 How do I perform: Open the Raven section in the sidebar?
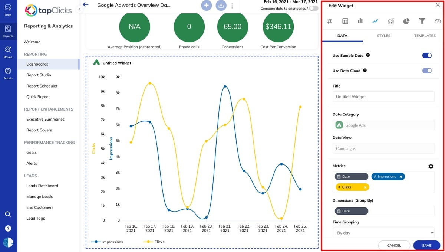(x=8, y=52)
